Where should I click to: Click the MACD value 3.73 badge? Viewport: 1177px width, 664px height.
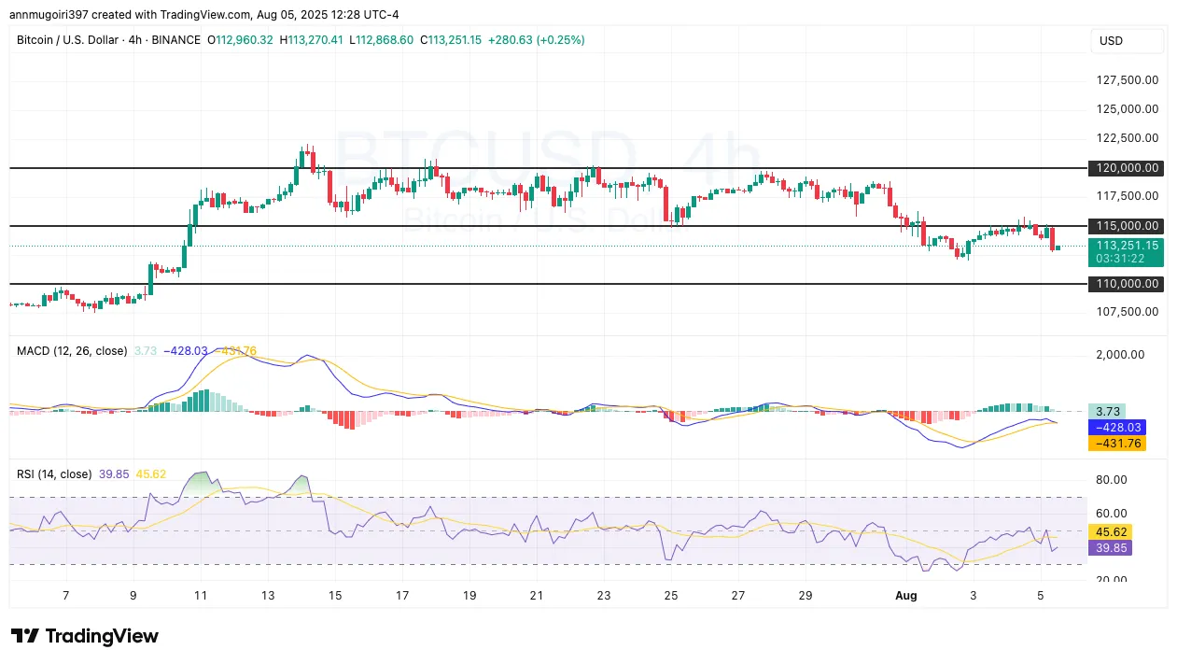point(1109,411)
